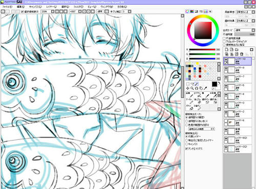
Task: Choose the selection eraser (選択消し)
Action: tap(214, 101)
